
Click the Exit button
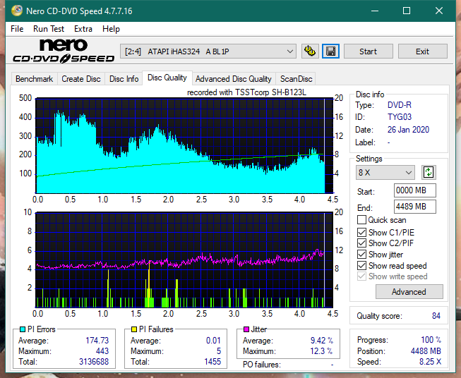point(422,51)
